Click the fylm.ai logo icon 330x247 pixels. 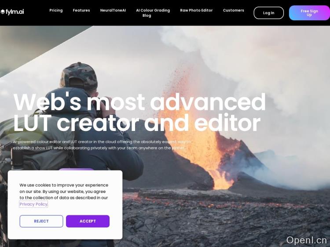[3, 12]
